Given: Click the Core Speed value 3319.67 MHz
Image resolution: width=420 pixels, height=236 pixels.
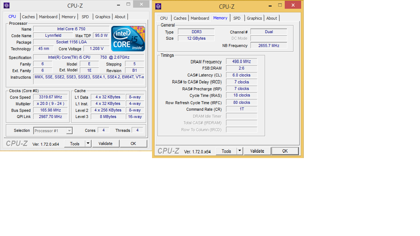Looking at the screenshot, I should [50, 97].
